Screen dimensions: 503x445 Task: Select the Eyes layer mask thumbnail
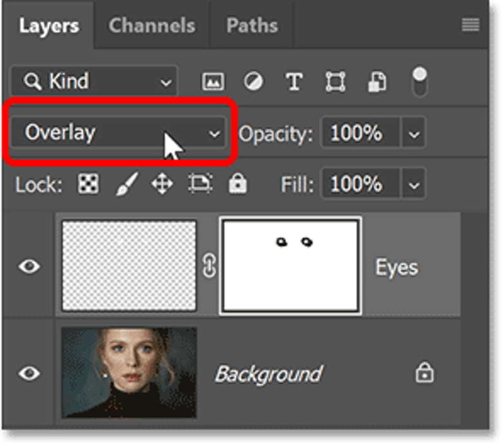(290, 266)
